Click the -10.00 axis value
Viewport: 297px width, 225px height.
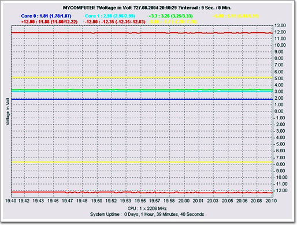click(280, 177)
